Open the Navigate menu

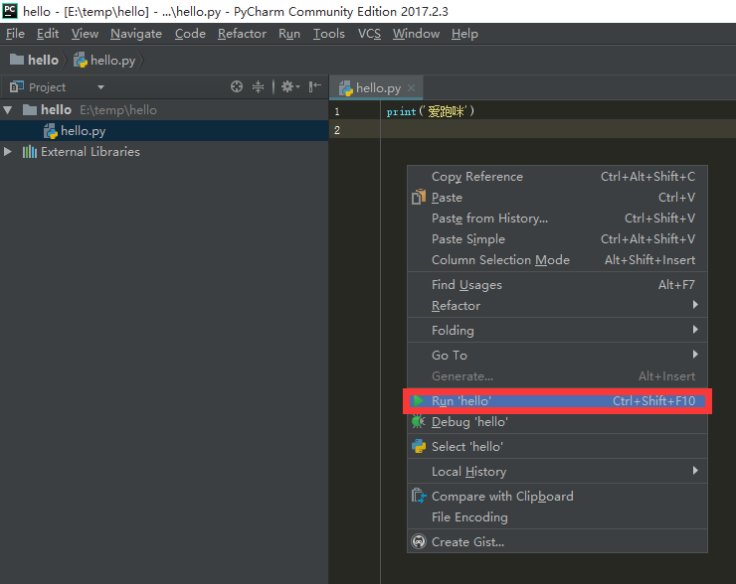(x=136, y=34)
